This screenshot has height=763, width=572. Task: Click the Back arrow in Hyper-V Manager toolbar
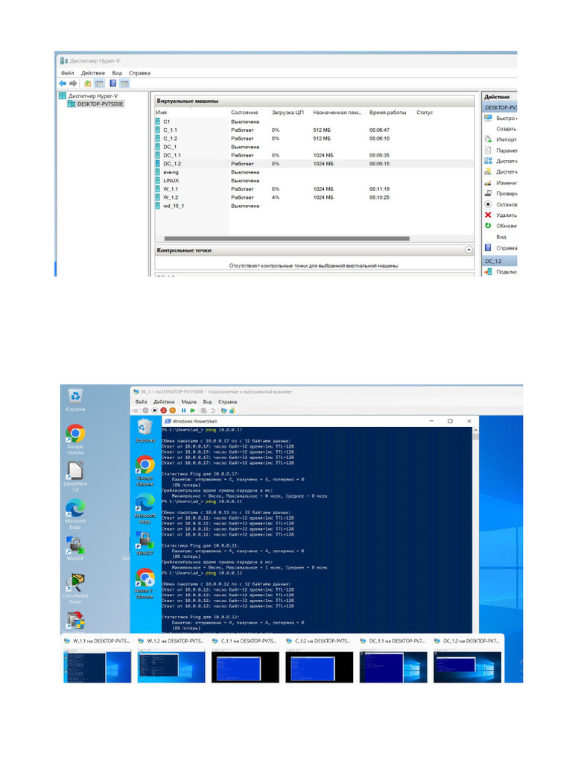tap(63, 83)
